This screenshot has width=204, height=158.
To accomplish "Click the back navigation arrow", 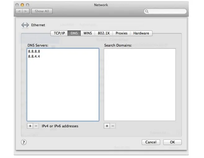I will [x=19, y=11].
